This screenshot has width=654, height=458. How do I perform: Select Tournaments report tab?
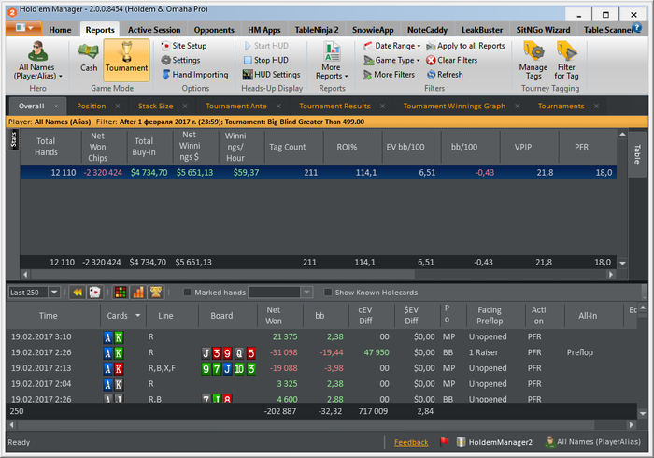point(561,106)
